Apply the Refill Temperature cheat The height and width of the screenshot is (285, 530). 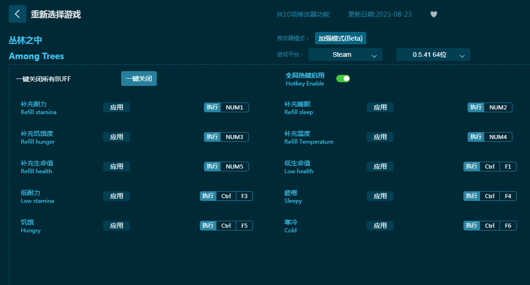(x=380, y=137)
